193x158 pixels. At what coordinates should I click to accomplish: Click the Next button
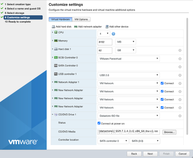150,154
